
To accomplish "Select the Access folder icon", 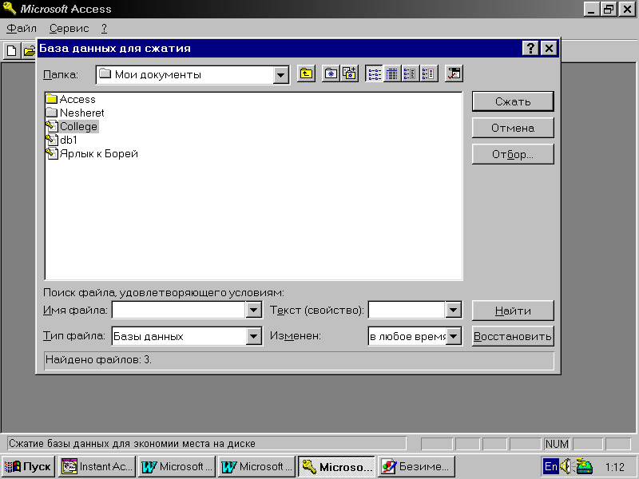I will point(52,99).
